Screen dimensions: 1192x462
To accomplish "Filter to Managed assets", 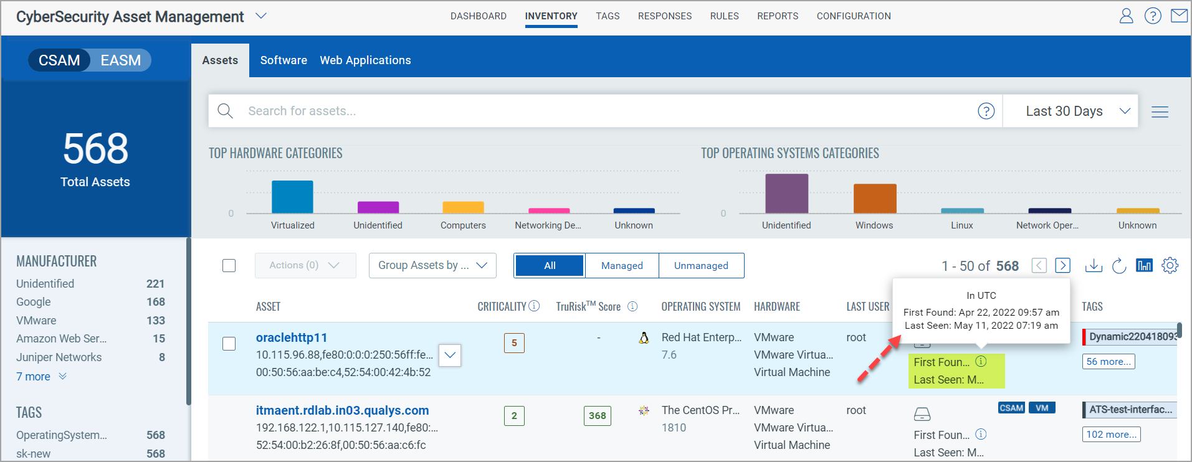I will (x=622, y=265).
